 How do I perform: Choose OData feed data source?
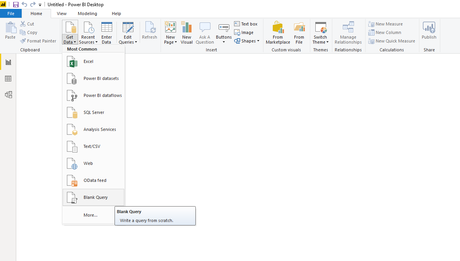coord(93,180)
